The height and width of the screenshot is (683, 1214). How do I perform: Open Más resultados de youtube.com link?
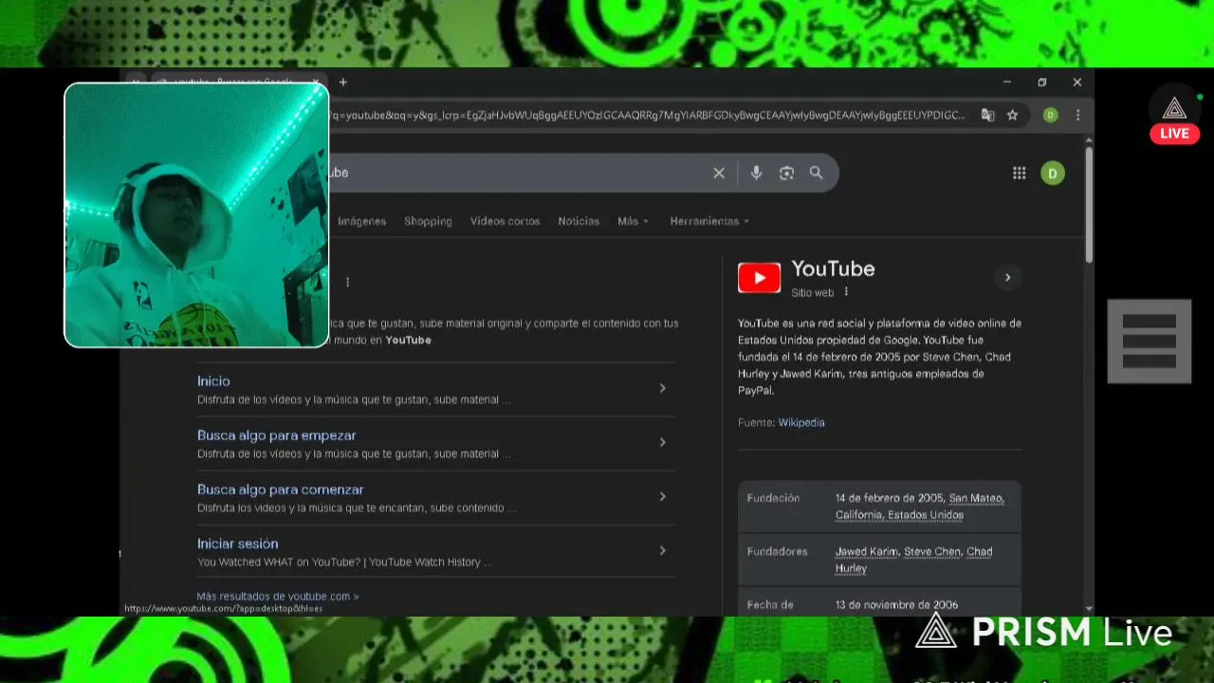pos(277,597)
